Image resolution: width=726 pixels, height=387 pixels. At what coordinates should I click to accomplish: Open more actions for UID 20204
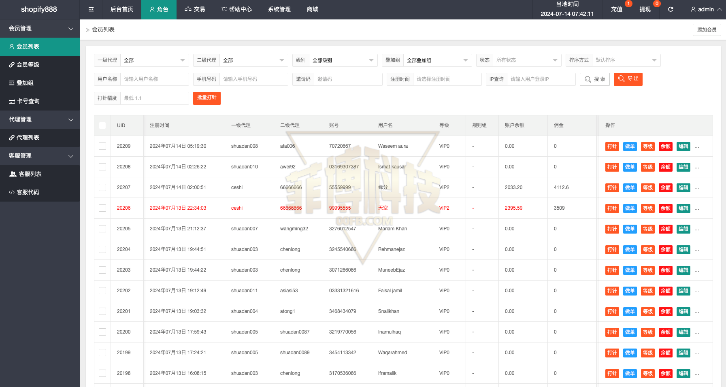pos(697,250)
